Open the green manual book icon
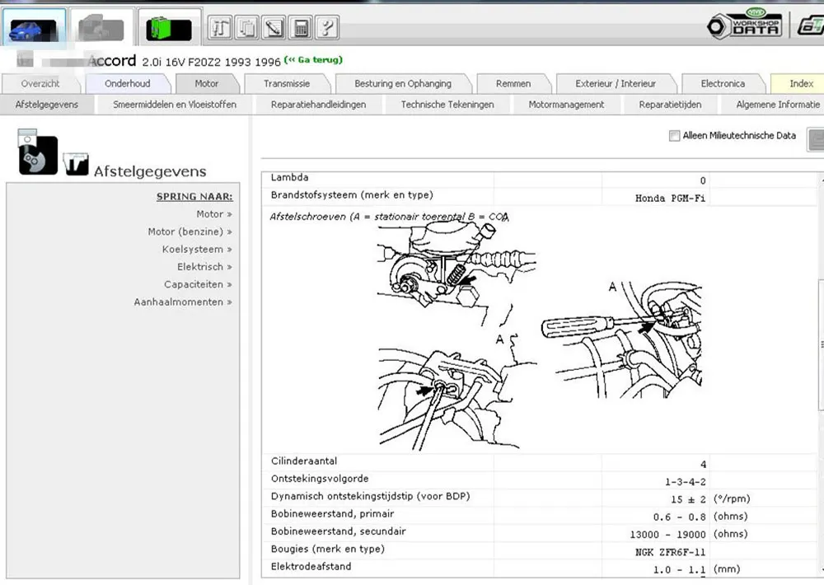Viewport: 824px width, 585px height. (x=169, y=27)
